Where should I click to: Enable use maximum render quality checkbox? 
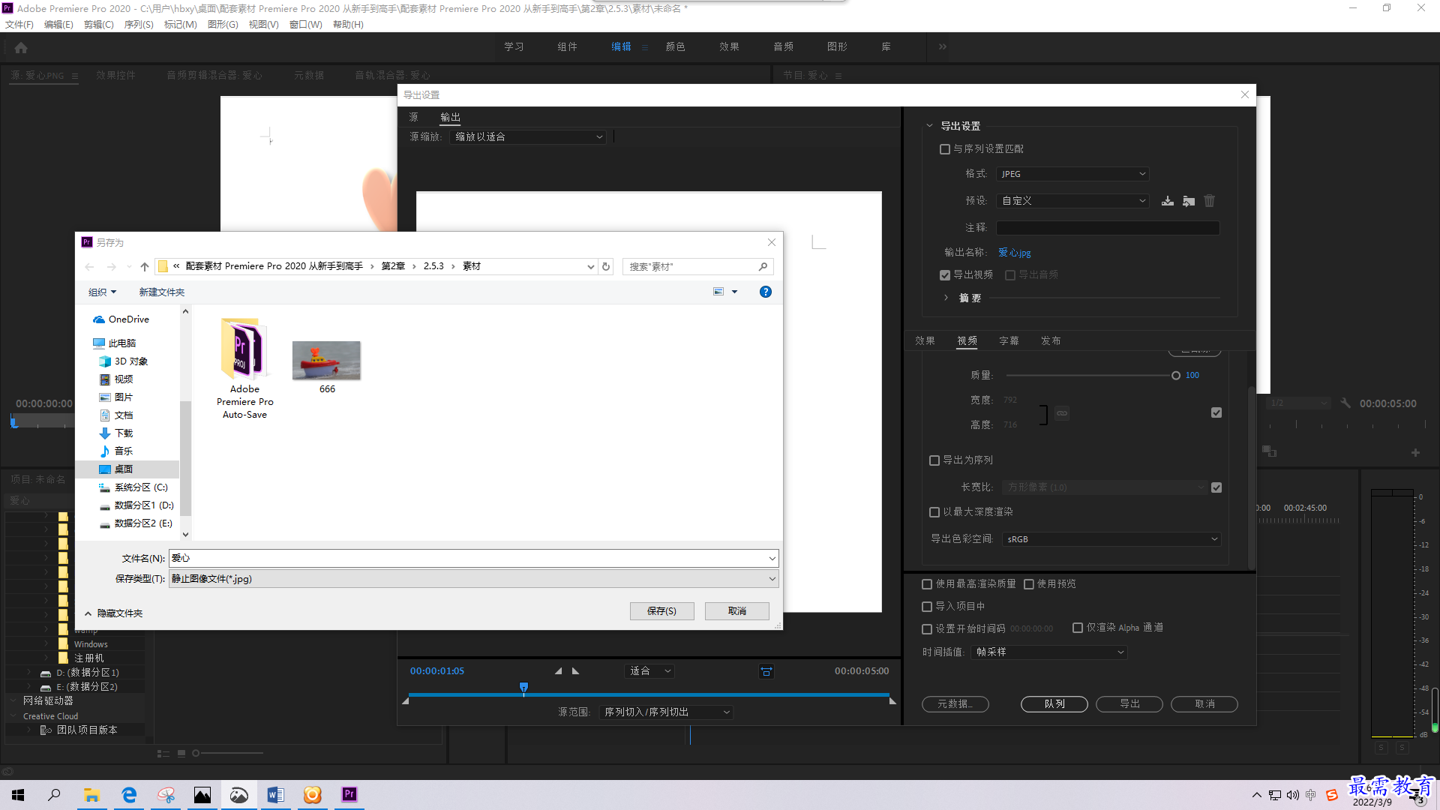(927, 584)
